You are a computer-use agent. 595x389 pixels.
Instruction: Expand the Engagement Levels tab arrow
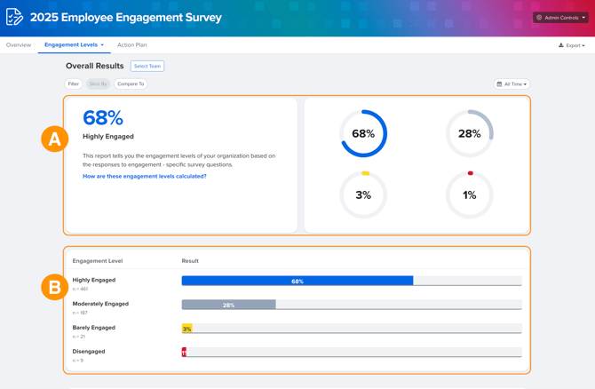pos(102,45)
